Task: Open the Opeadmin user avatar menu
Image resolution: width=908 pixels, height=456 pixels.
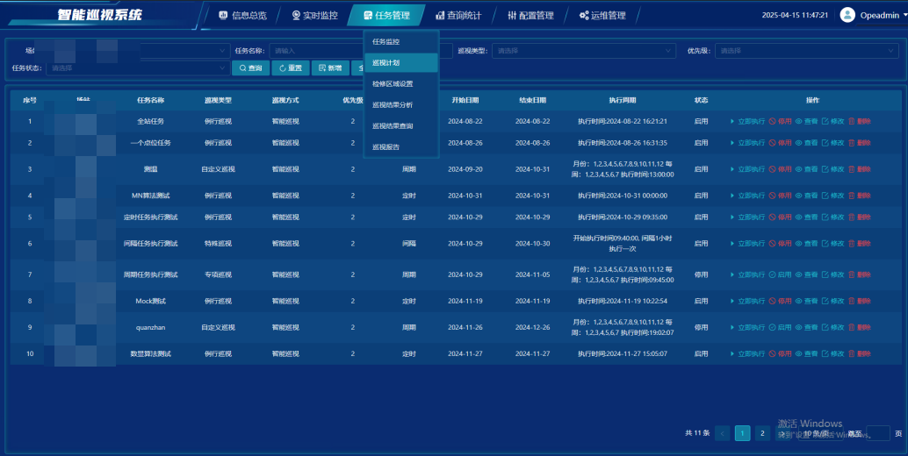Action: click(847, 15)
